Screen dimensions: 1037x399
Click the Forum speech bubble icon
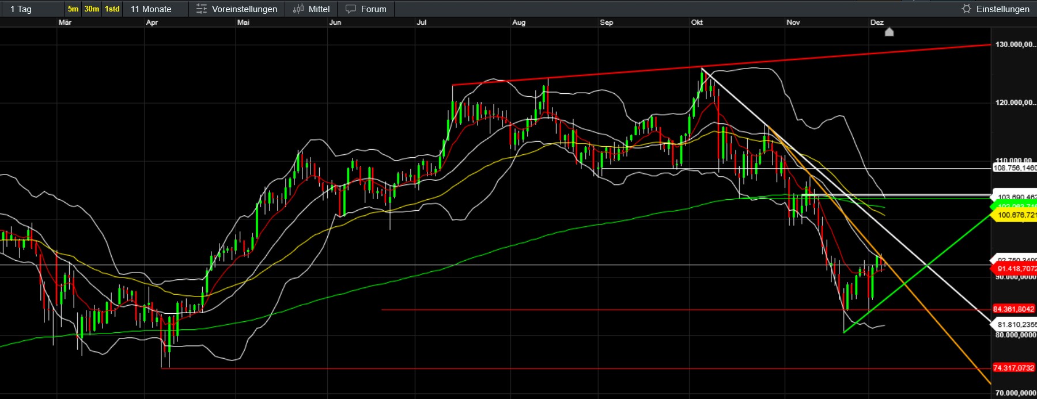[x=350, y=9]
